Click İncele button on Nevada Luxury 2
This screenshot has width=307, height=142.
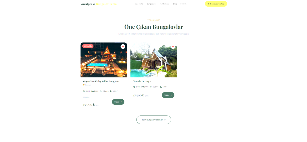coord(168,95)
